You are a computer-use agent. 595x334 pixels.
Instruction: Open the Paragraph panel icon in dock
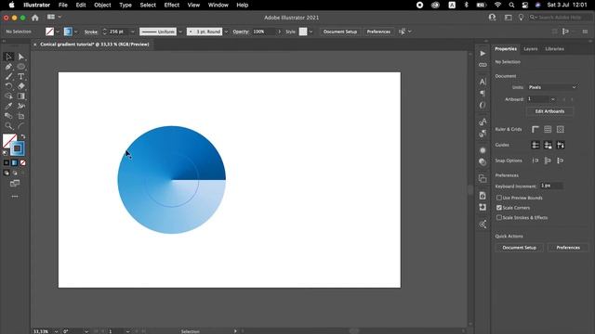pyautogui.click(x=483, y=93)
